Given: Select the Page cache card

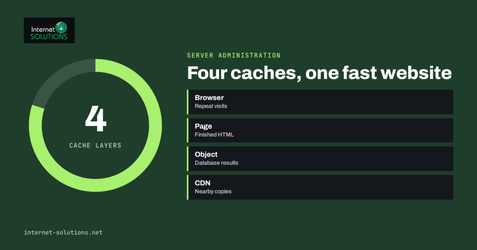Looking at the screenshot, I should (x=320, y=131).
